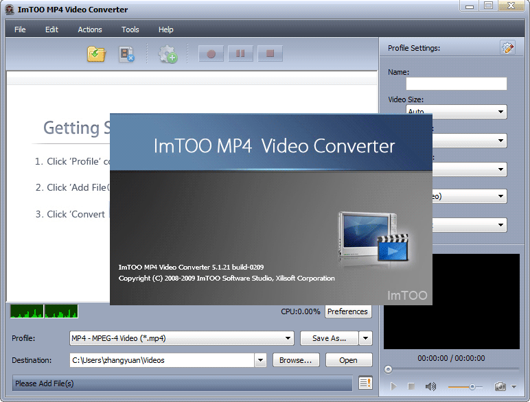Click the Save As... button

[x=329, y=338]
